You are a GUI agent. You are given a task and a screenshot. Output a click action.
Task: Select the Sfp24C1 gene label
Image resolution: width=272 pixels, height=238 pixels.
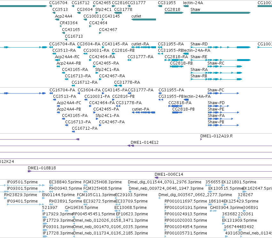point(103,10)
